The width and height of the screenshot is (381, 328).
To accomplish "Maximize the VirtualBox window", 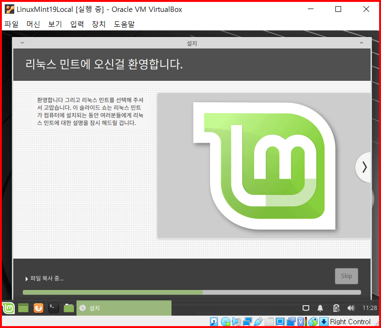I will [x=338, y=9].
